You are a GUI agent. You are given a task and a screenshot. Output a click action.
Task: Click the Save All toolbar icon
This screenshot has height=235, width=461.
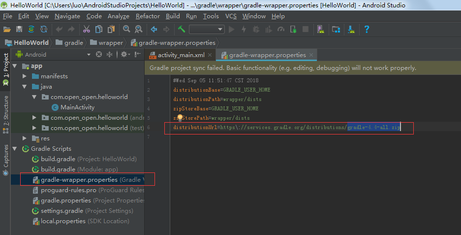click(19, 29)
